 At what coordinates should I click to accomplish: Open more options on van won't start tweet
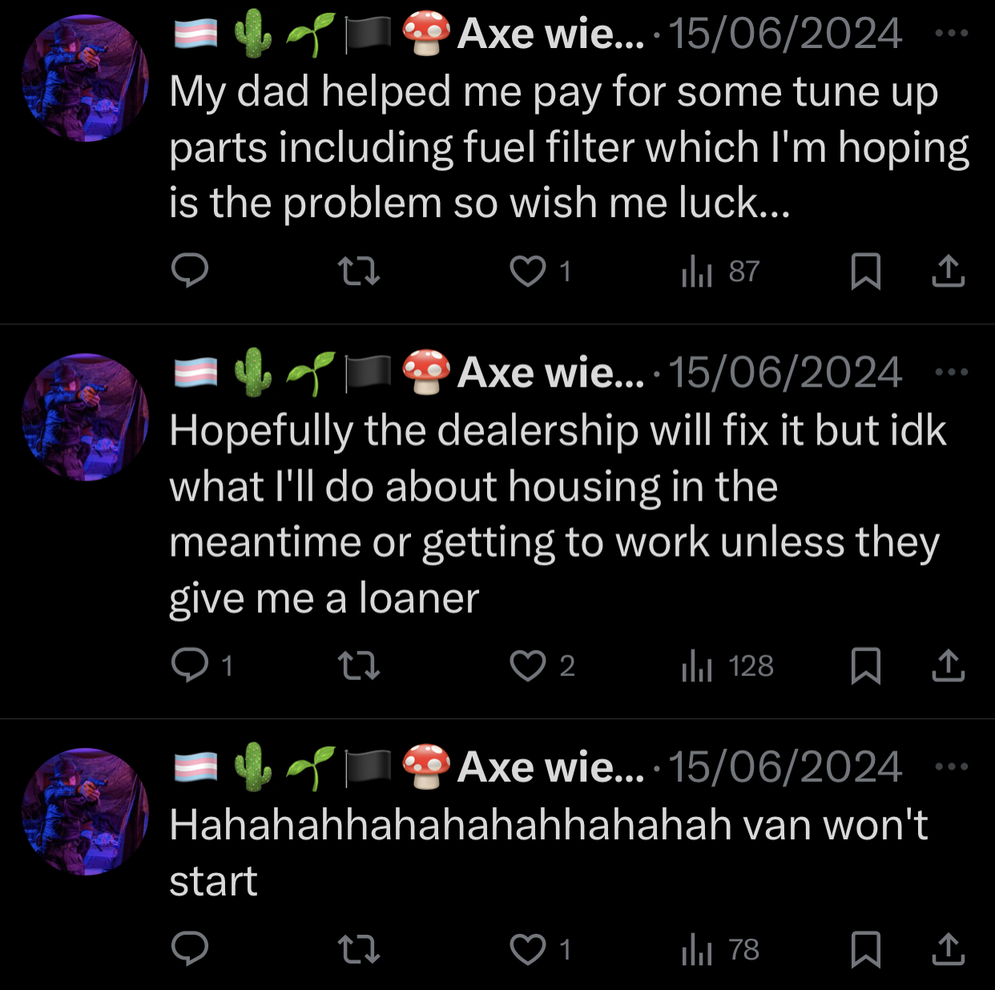point(952,767)
